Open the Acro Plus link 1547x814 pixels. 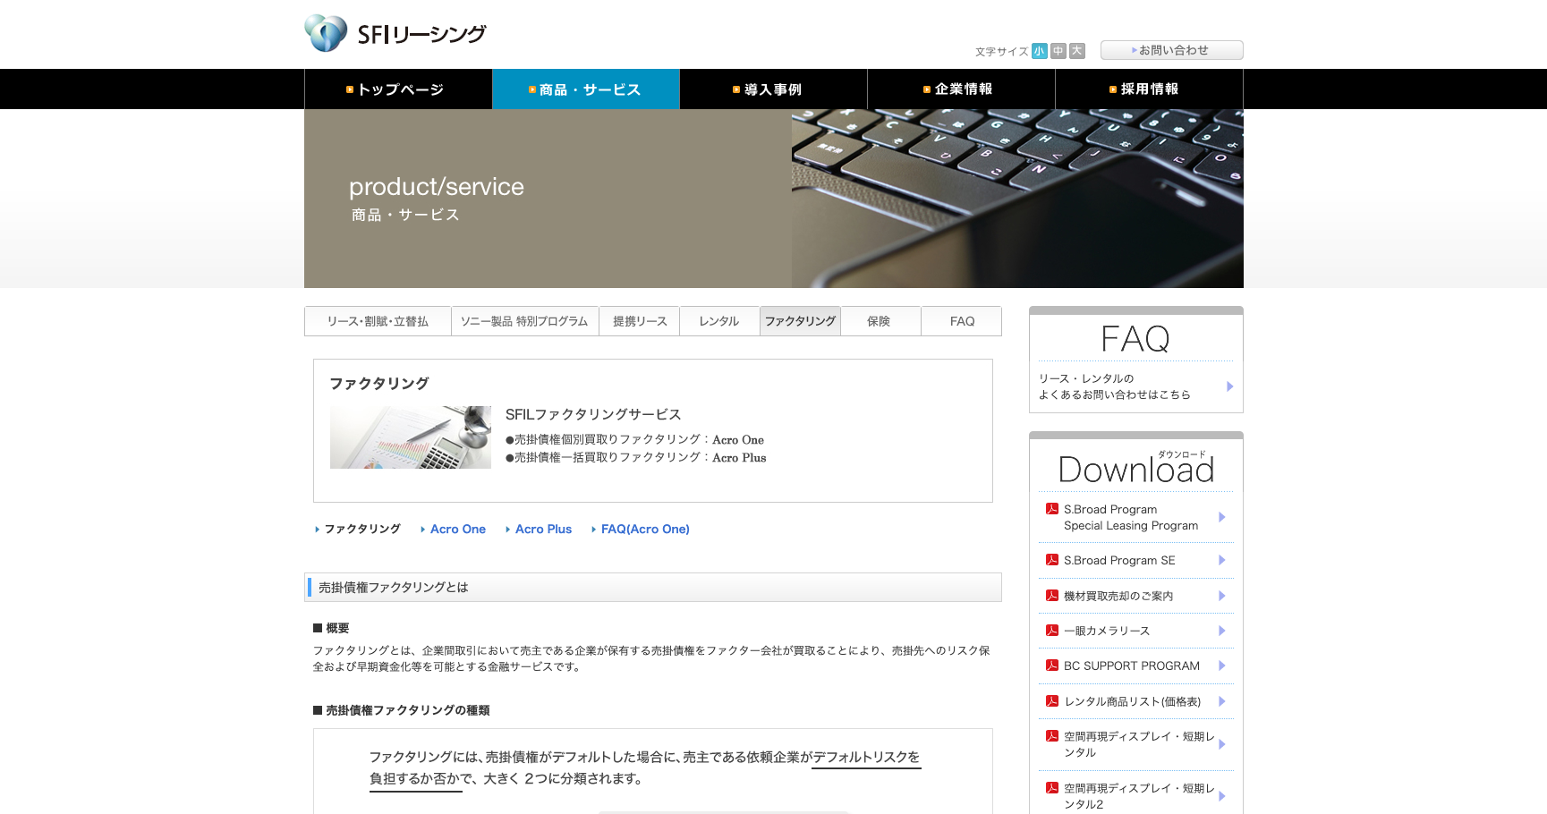point(543,529)
